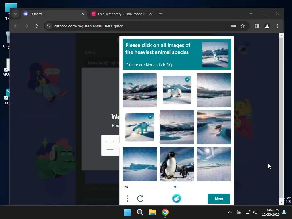Select the VEGA desktop shortcut
292x219 pixels.
point(7,70)
